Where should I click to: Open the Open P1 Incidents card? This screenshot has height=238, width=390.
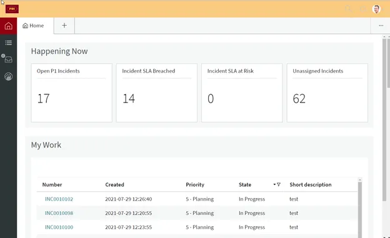click(72, 92)
